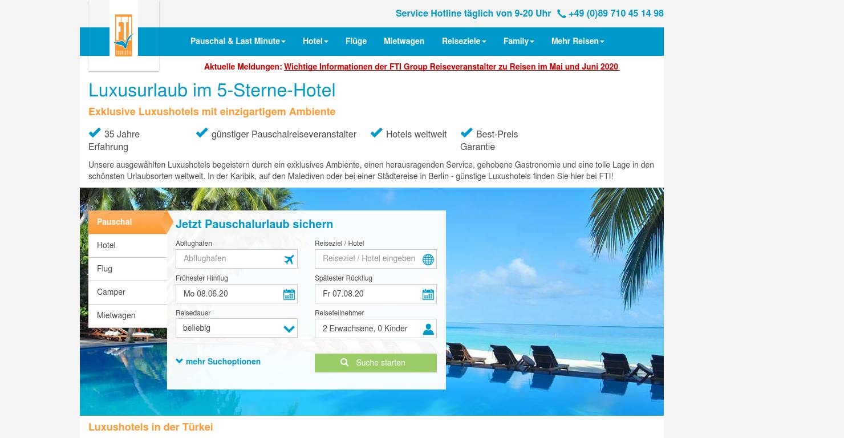844x438 pixels.
Task: Click the globe icon in Reiseziel field
Action: (x=428, y=259)
